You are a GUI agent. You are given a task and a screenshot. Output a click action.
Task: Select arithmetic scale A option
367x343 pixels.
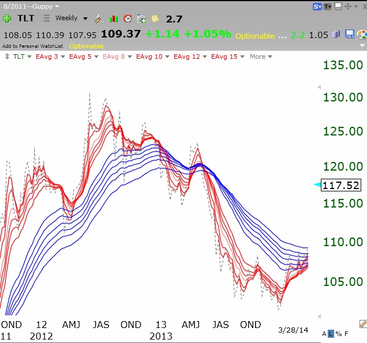coord(324,334)
